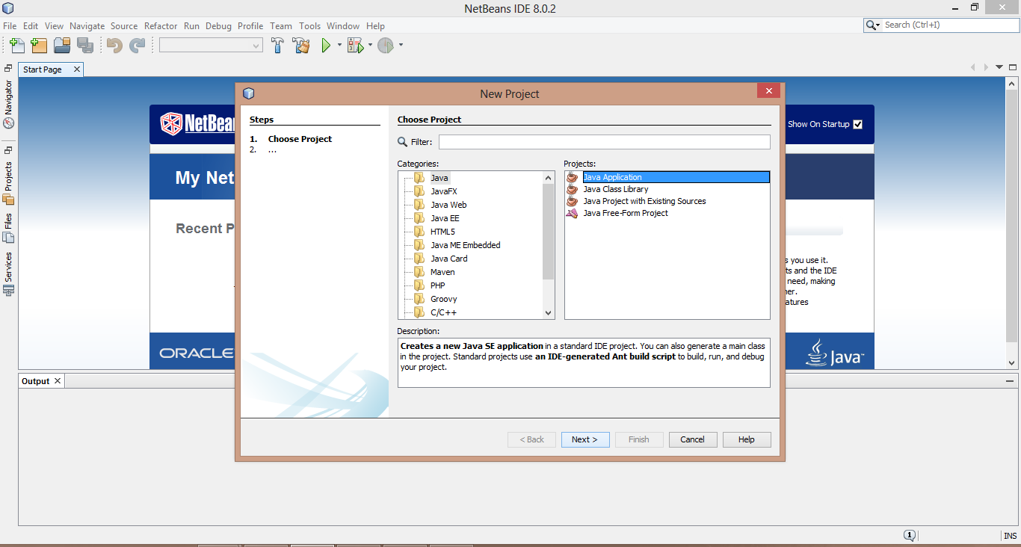Open the Team menu
Viewport: 1021px width, 547px height.
click(x=281, y=25)
